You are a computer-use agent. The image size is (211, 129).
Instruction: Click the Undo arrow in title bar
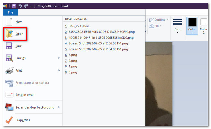(20, 6)
